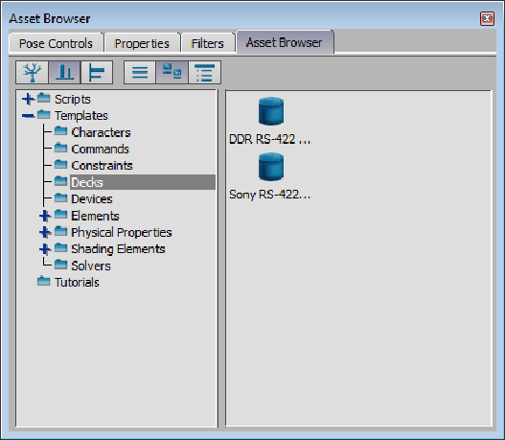
Task: Select the Sony RS-422 deck asset
Action: 270,176
